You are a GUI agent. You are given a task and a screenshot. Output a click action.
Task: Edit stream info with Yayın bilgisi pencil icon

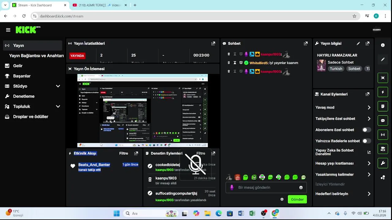[x=358, y=43]
